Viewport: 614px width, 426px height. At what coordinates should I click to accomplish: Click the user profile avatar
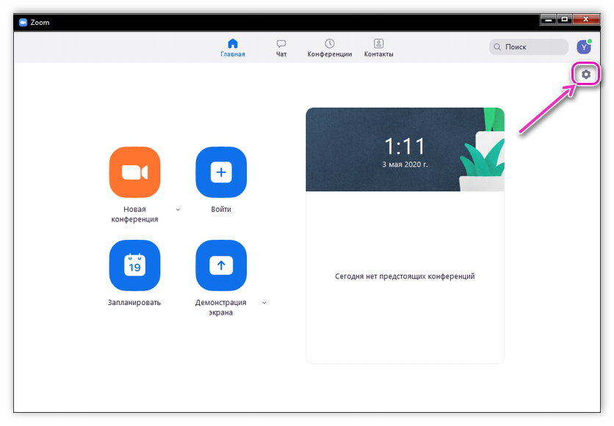point(584,47)
